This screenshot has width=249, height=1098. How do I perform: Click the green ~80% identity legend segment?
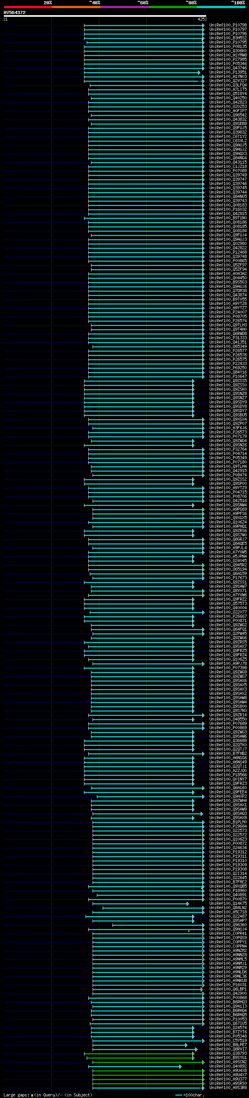pyautogui.click(x=172, y=7)
